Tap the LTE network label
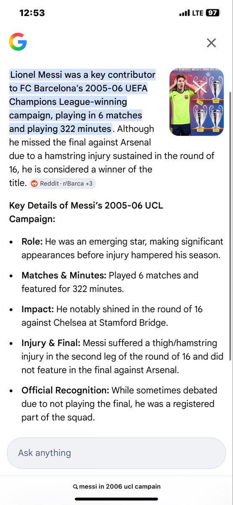Image resolution: width=233 pixels, height=505 pixels. [197, 13]
